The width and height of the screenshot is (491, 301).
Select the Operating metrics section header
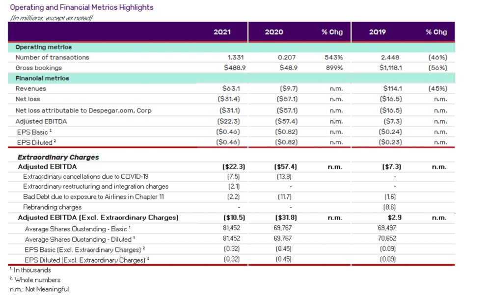pyautogui.click(x=43, y=47)
